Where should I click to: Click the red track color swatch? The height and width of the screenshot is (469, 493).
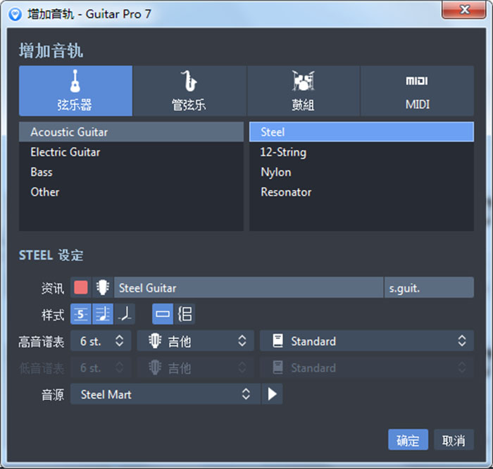(81, 287)
